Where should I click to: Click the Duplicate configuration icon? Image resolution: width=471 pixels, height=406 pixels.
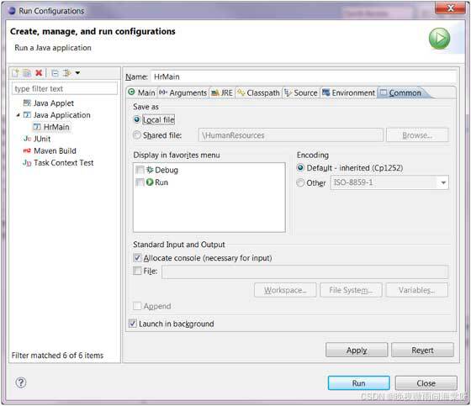point(27,73)
